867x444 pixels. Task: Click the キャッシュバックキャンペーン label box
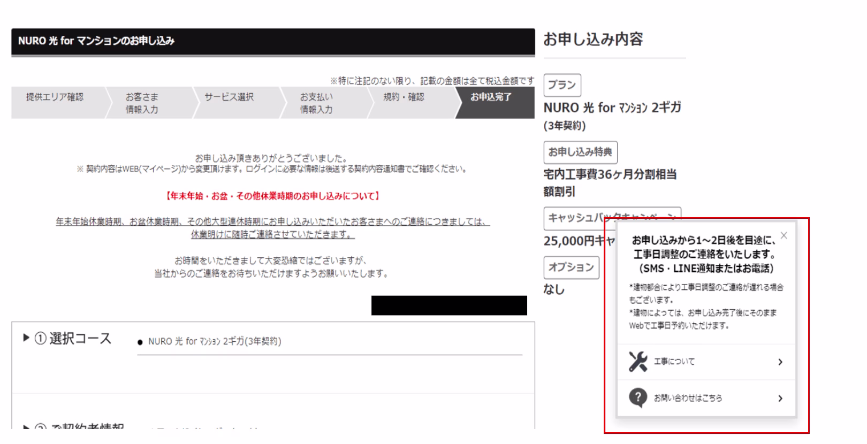[x=612, y=218]
